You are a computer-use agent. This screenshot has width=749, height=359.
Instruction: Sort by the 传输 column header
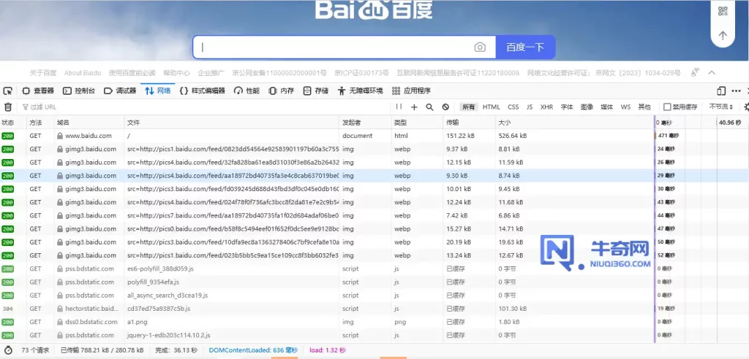click(x=469, y=123)
